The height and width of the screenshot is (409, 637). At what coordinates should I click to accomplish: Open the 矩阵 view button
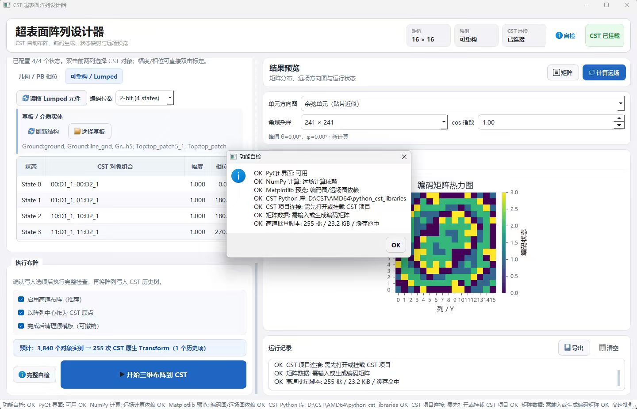[x=563, y=73]
